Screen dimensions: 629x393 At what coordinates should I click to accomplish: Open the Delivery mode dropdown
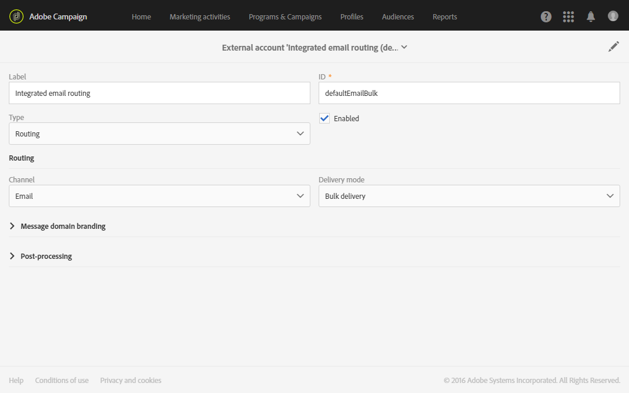[x=469, y=196]
